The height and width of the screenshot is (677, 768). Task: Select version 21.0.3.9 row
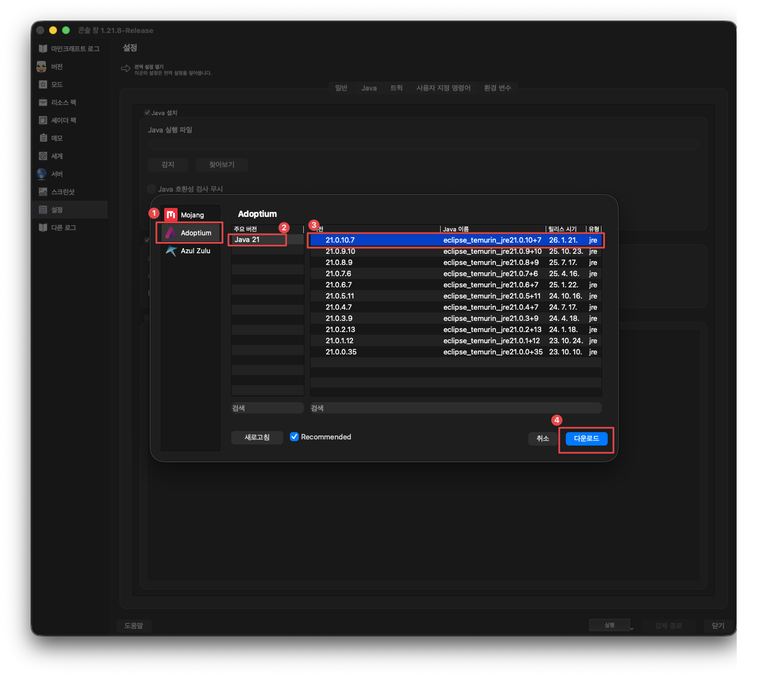456,318
